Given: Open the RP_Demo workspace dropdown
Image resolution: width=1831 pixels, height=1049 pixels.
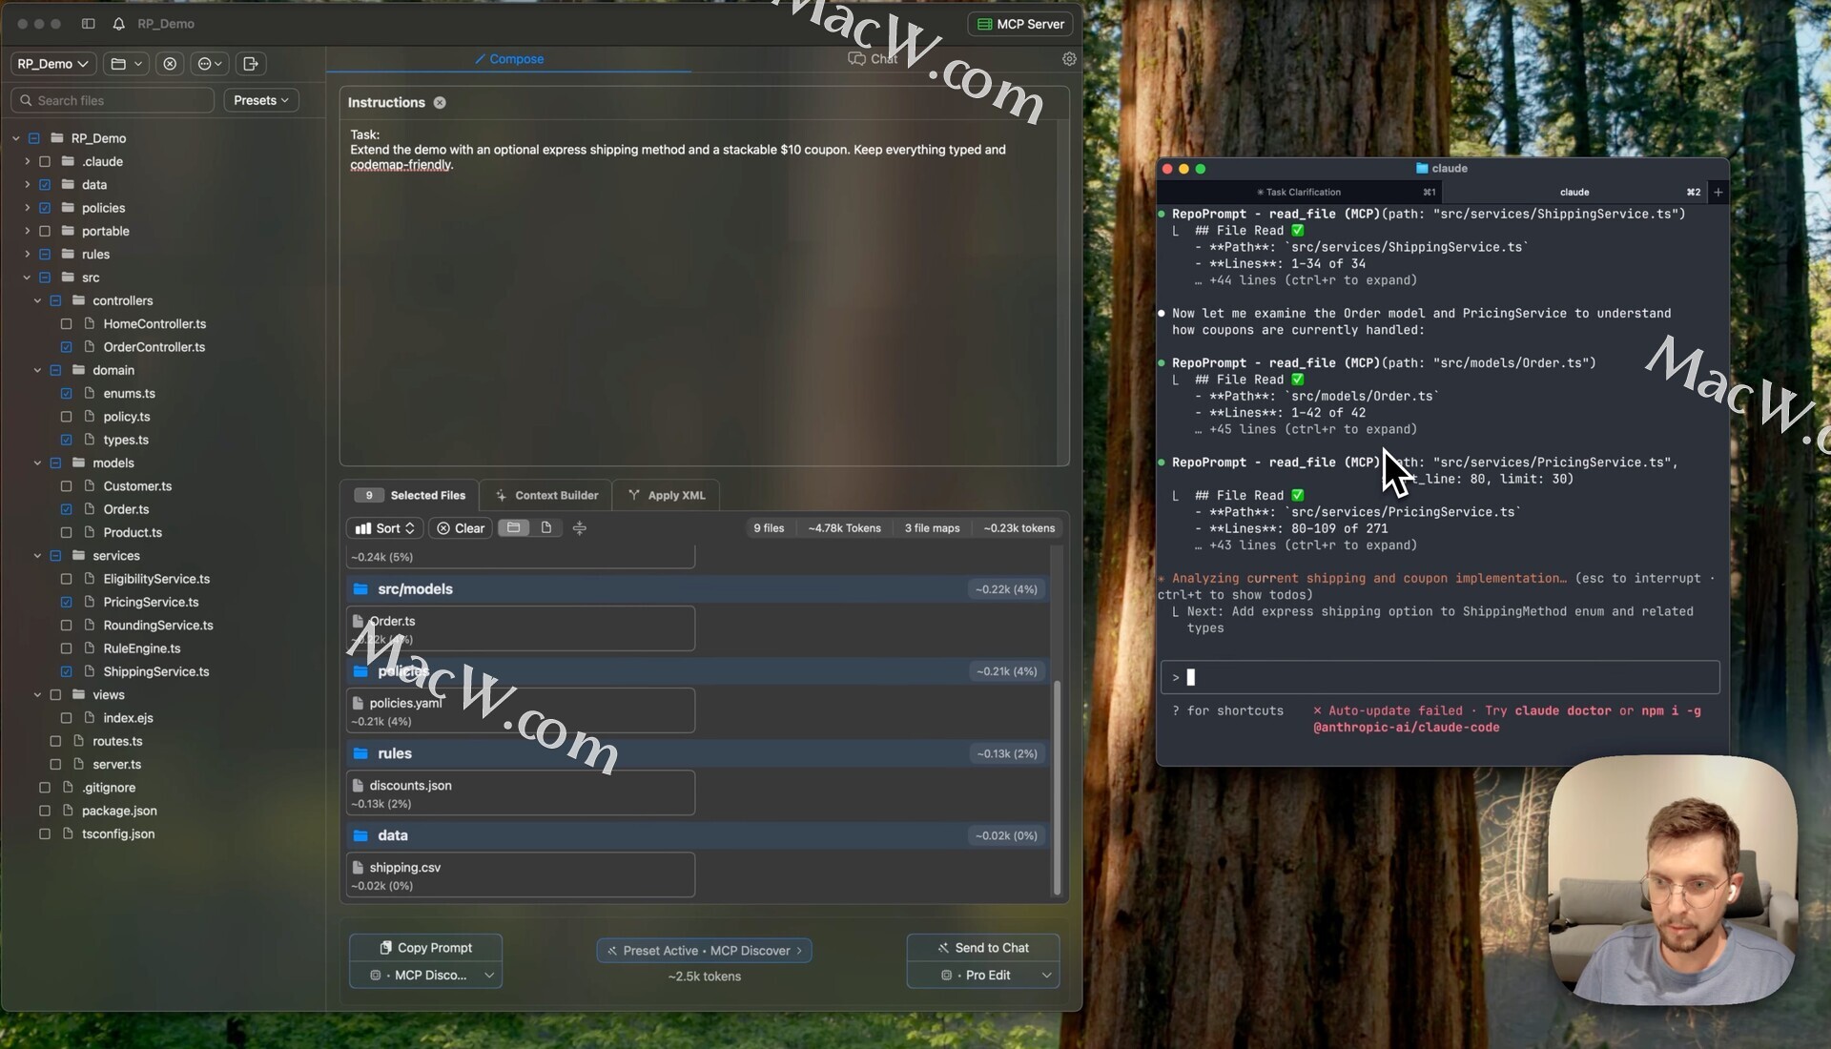Looking at the screenshot, I should coord(53,64).
